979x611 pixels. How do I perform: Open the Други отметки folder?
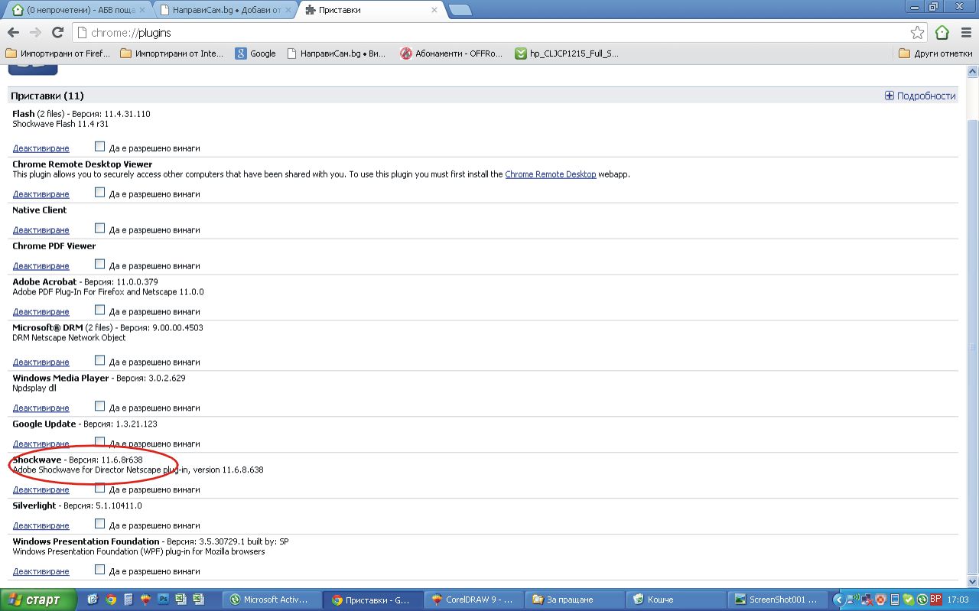(x=935, y=54)
